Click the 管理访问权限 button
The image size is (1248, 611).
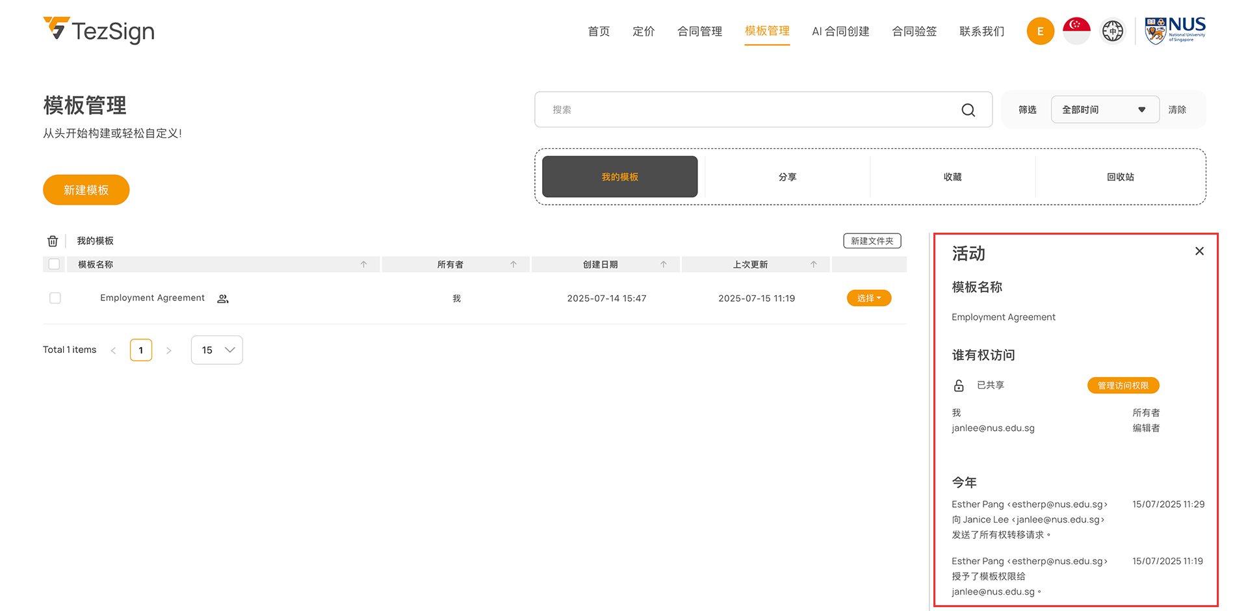(x=1123, y=385)
